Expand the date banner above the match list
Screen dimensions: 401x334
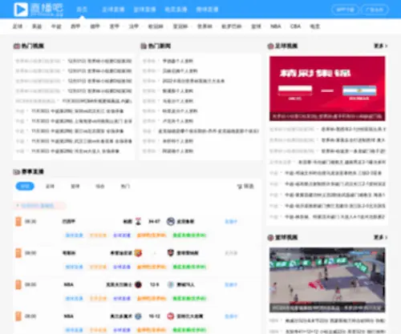coord(39,205)
